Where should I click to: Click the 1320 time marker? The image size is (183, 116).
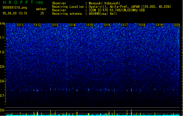(177, 25)
